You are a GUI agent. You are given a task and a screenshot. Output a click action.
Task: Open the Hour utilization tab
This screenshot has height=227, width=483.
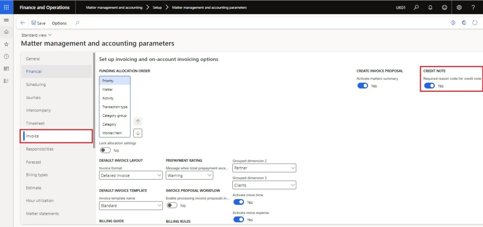click(56, 200)
